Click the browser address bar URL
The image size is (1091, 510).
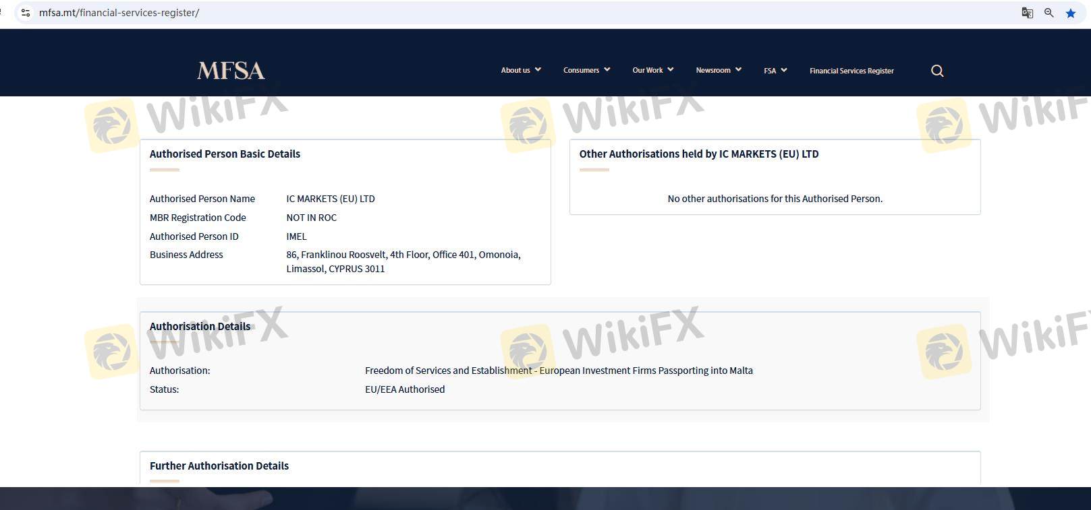[119, 13]
